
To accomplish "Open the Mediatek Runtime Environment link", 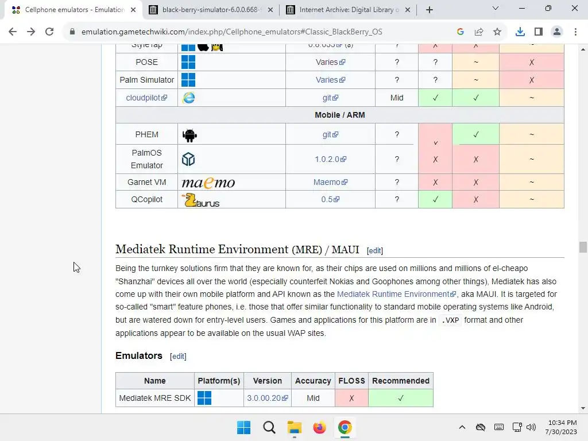I will (396, 294).
